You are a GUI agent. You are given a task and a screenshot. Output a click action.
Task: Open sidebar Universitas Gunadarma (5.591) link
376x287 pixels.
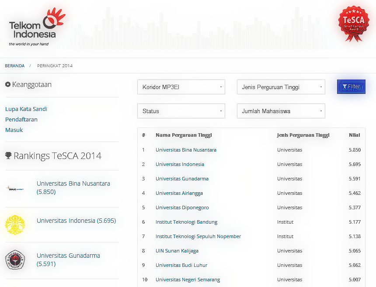[x=68, y=259]
